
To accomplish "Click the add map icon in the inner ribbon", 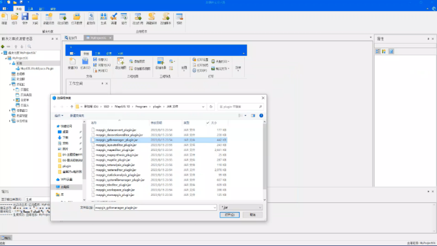I will [120, 62].
